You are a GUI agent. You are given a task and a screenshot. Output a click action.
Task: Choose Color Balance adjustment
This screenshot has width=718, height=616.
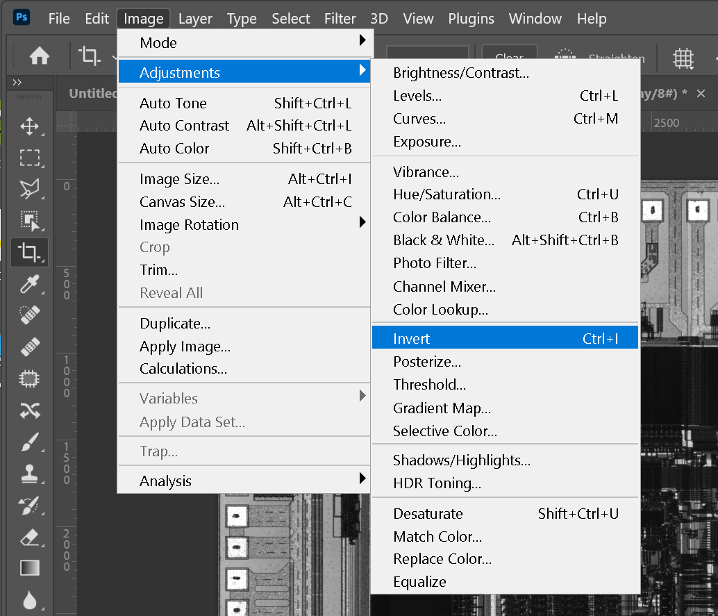click(505, 217)
